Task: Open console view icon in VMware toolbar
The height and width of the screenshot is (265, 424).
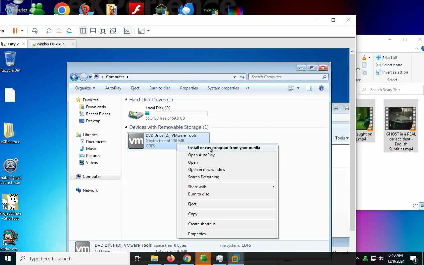Action: (127, 31)
